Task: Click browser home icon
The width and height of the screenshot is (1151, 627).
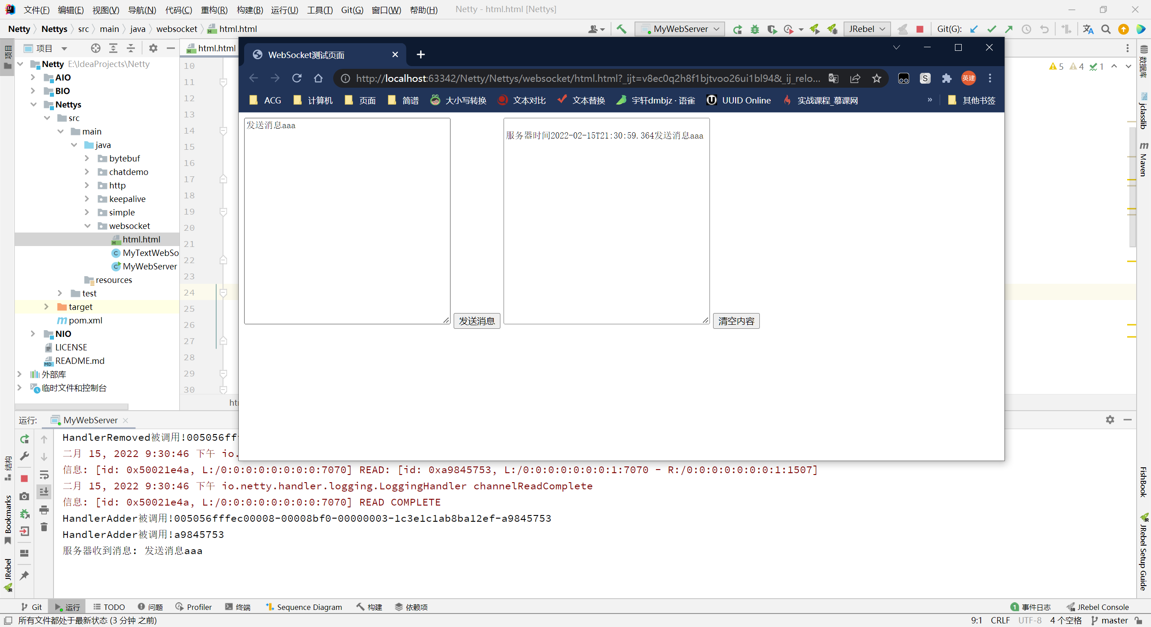Action: coord(318,78)
